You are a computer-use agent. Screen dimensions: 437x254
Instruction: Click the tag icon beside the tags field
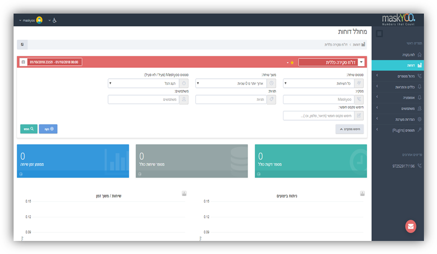coord(271,99)
